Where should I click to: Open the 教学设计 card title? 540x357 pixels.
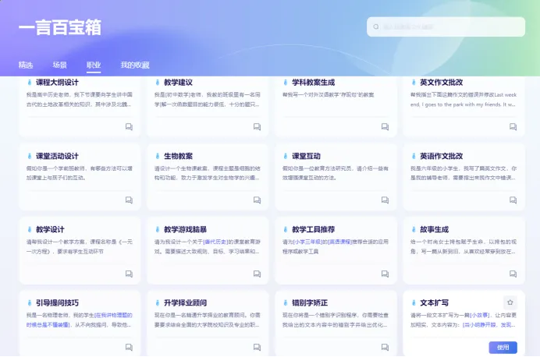pyautogui.click(x=50, y=229)
